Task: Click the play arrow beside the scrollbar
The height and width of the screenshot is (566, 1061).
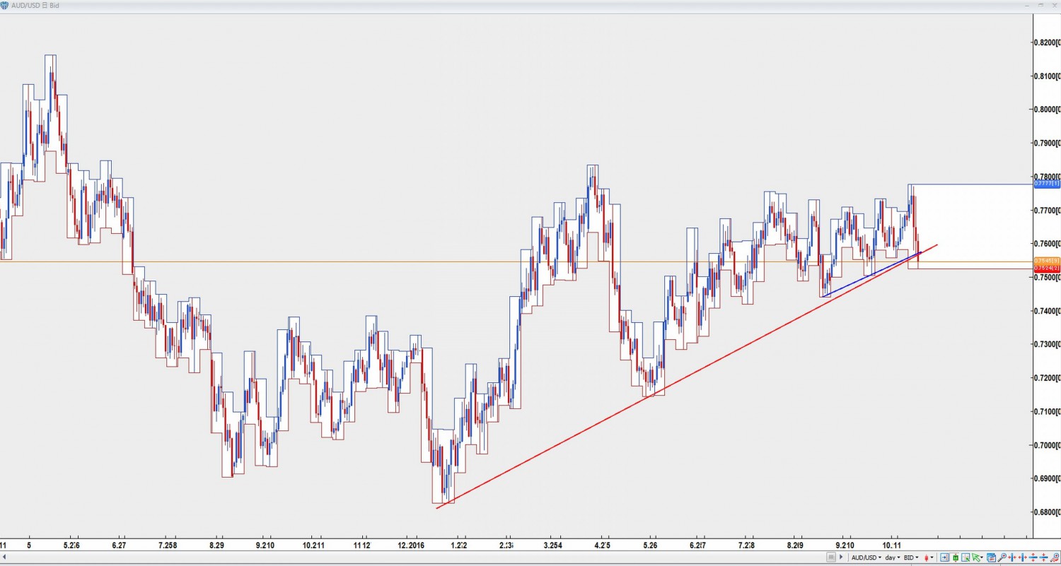Action: 842,558
